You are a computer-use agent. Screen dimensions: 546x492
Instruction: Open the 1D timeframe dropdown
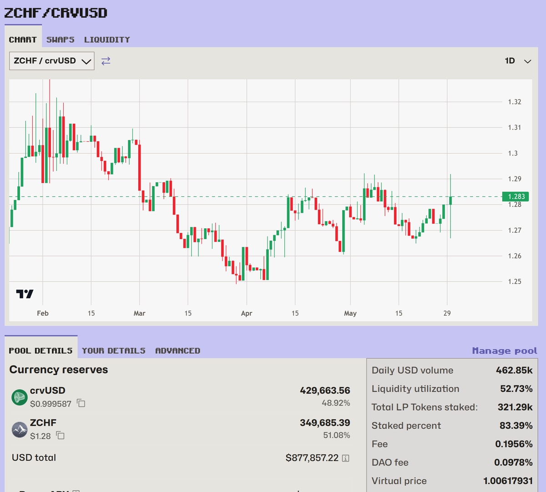click(x=518, y=61)
